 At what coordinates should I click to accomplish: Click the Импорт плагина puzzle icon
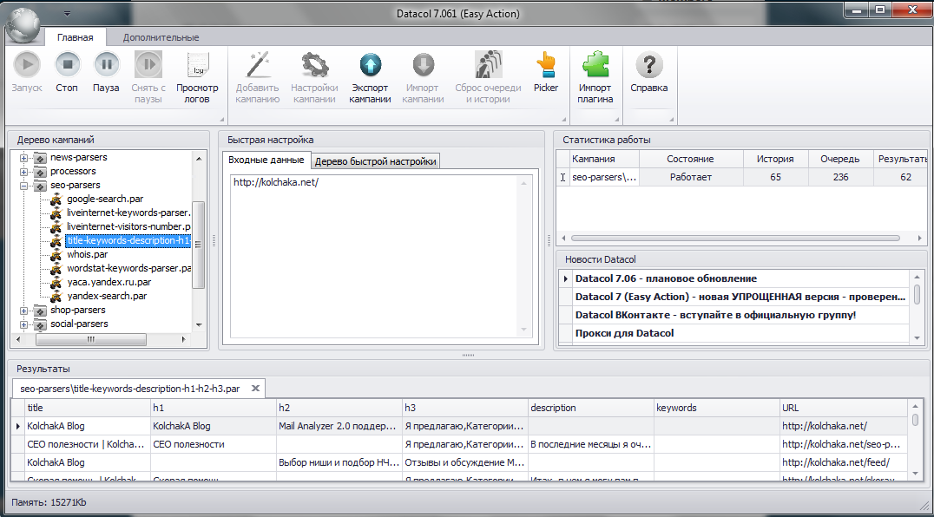[x=595, y=65]
